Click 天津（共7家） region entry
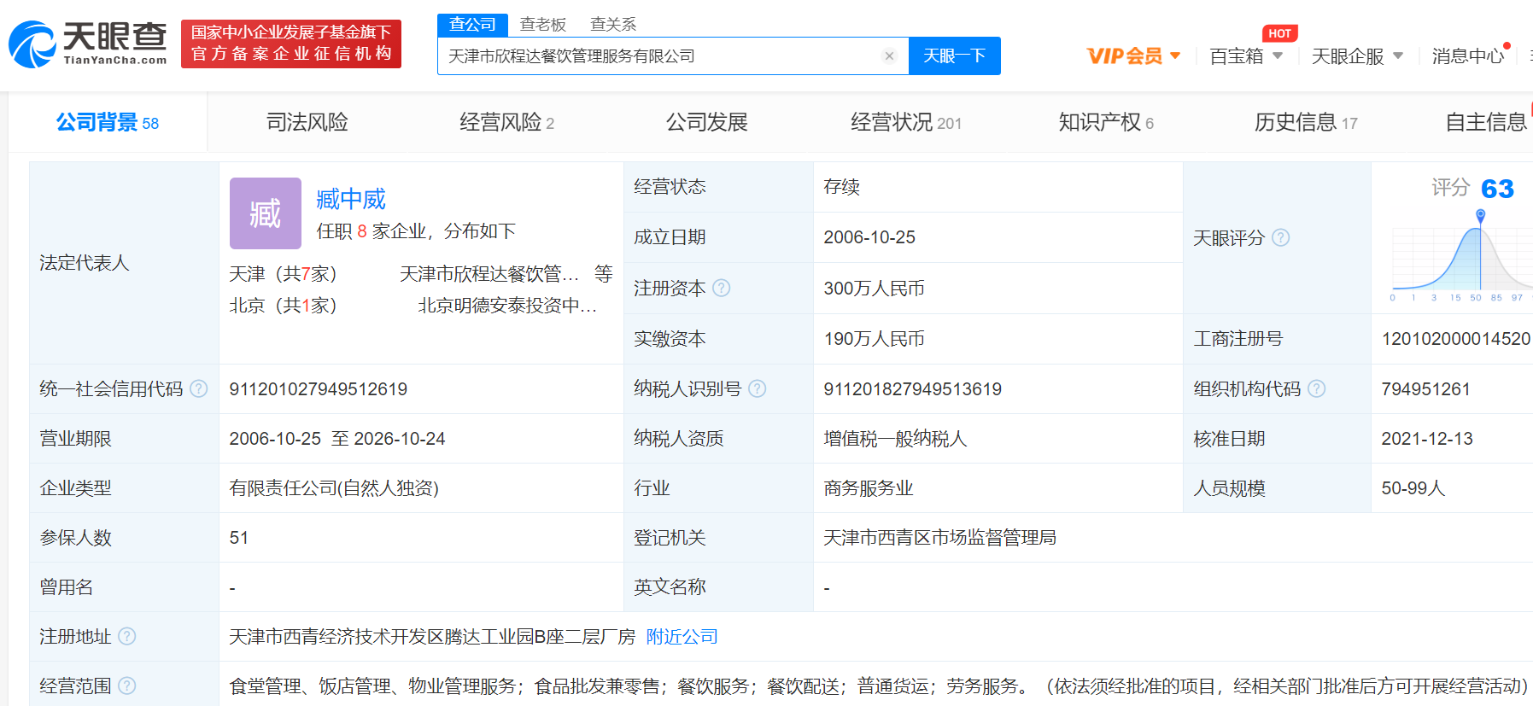Viewport: 1533px width, 706px height. [x=284, y=274]
